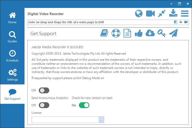The height and width of the screenshot is (128, 192).
Task: Click the lifebuoy support icon
Action: [116, 33]
